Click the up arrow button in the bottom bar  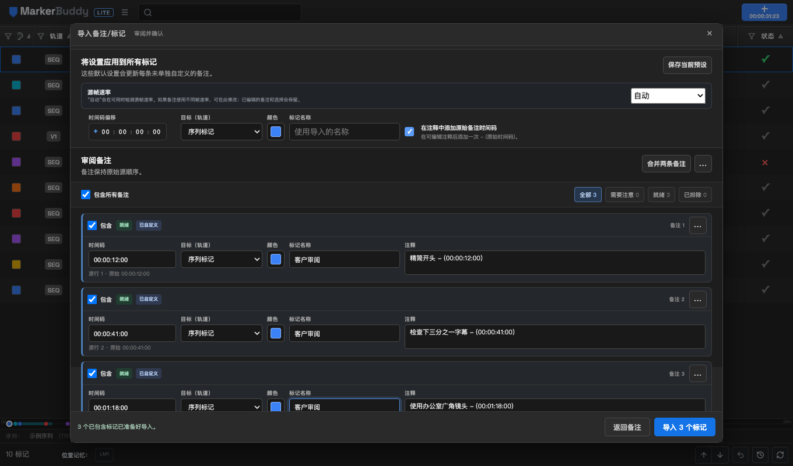[x=704, y=455]
